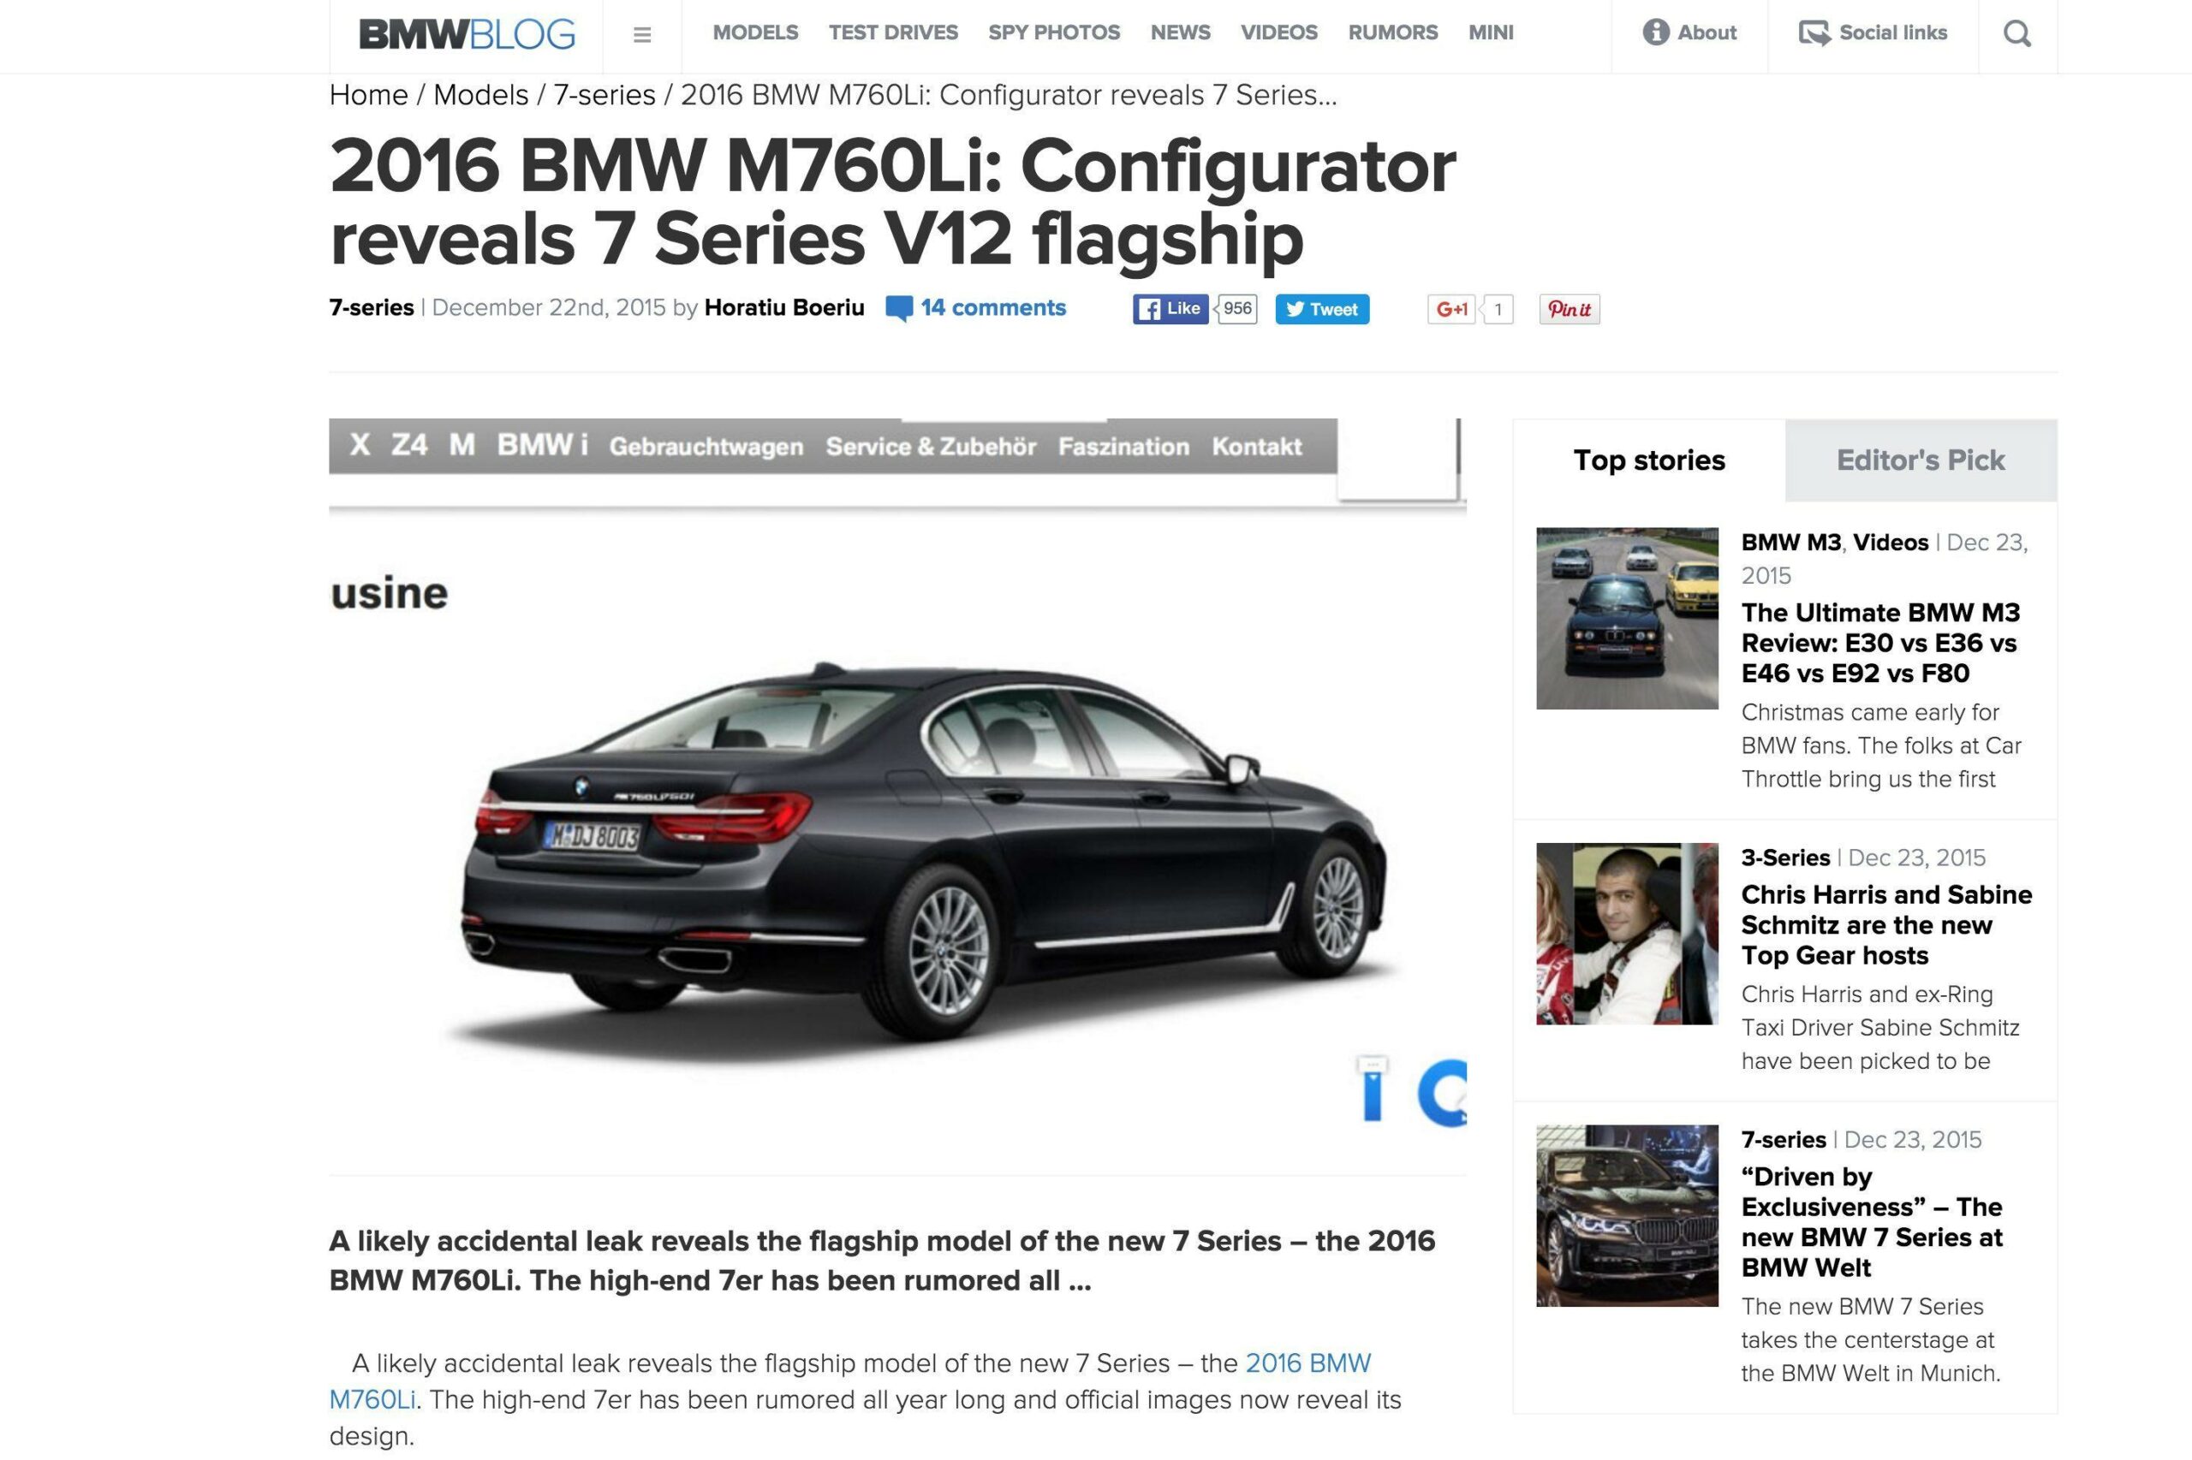Click the Twitter Tweet button
The width and height of the screenshot is (2192, 1460).
tap(1322, 309)
